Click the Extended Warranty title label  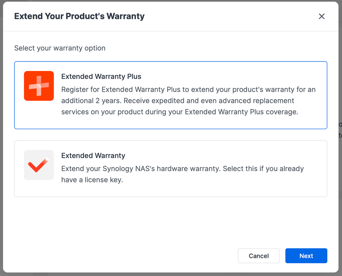pyautogui.click(x=93, y=155)
